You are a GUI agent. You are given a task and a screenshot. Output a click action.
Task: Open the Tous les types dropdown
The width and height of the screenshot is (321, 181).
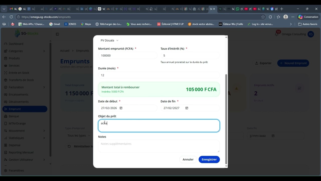point(79,136)
